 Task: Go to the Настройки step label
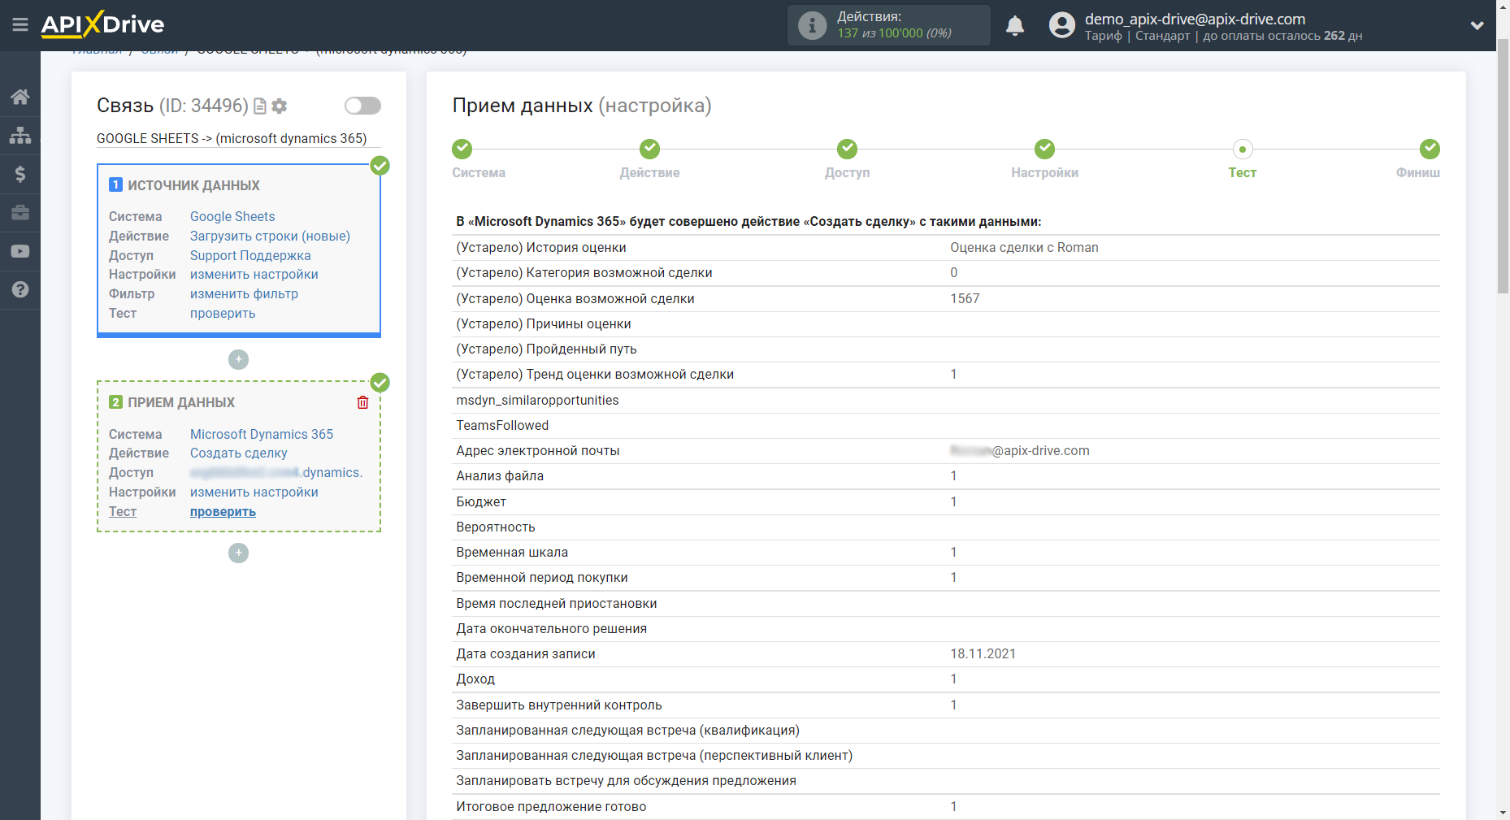1044,172
